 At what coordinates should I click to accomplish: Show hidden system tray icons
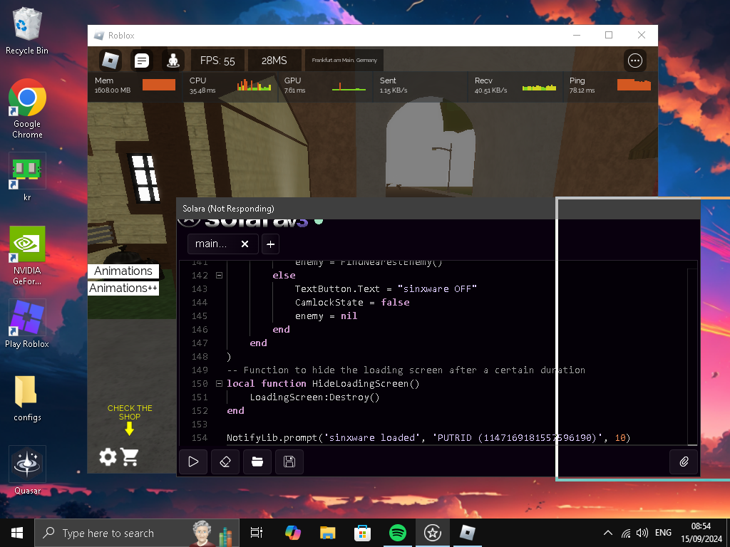(607, 533)
